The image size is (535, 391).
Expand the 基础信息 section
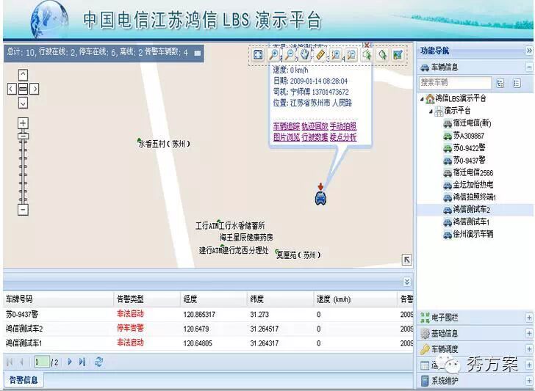click(529, 334)
